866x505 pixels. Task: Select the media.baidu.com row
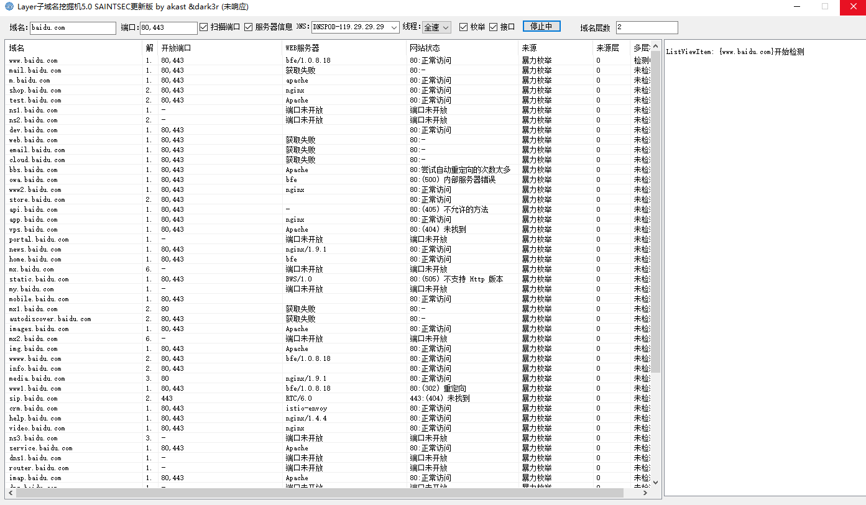tap(328, 378)
